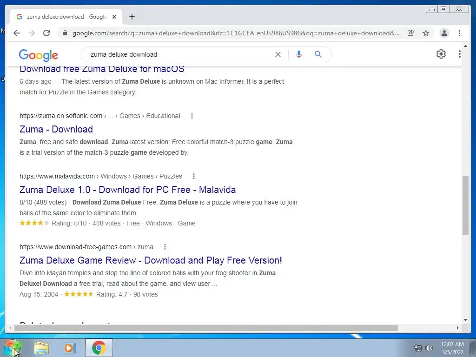Minimize the Chrome window
This screenshot has height=357, width=476.
point(432,9)
